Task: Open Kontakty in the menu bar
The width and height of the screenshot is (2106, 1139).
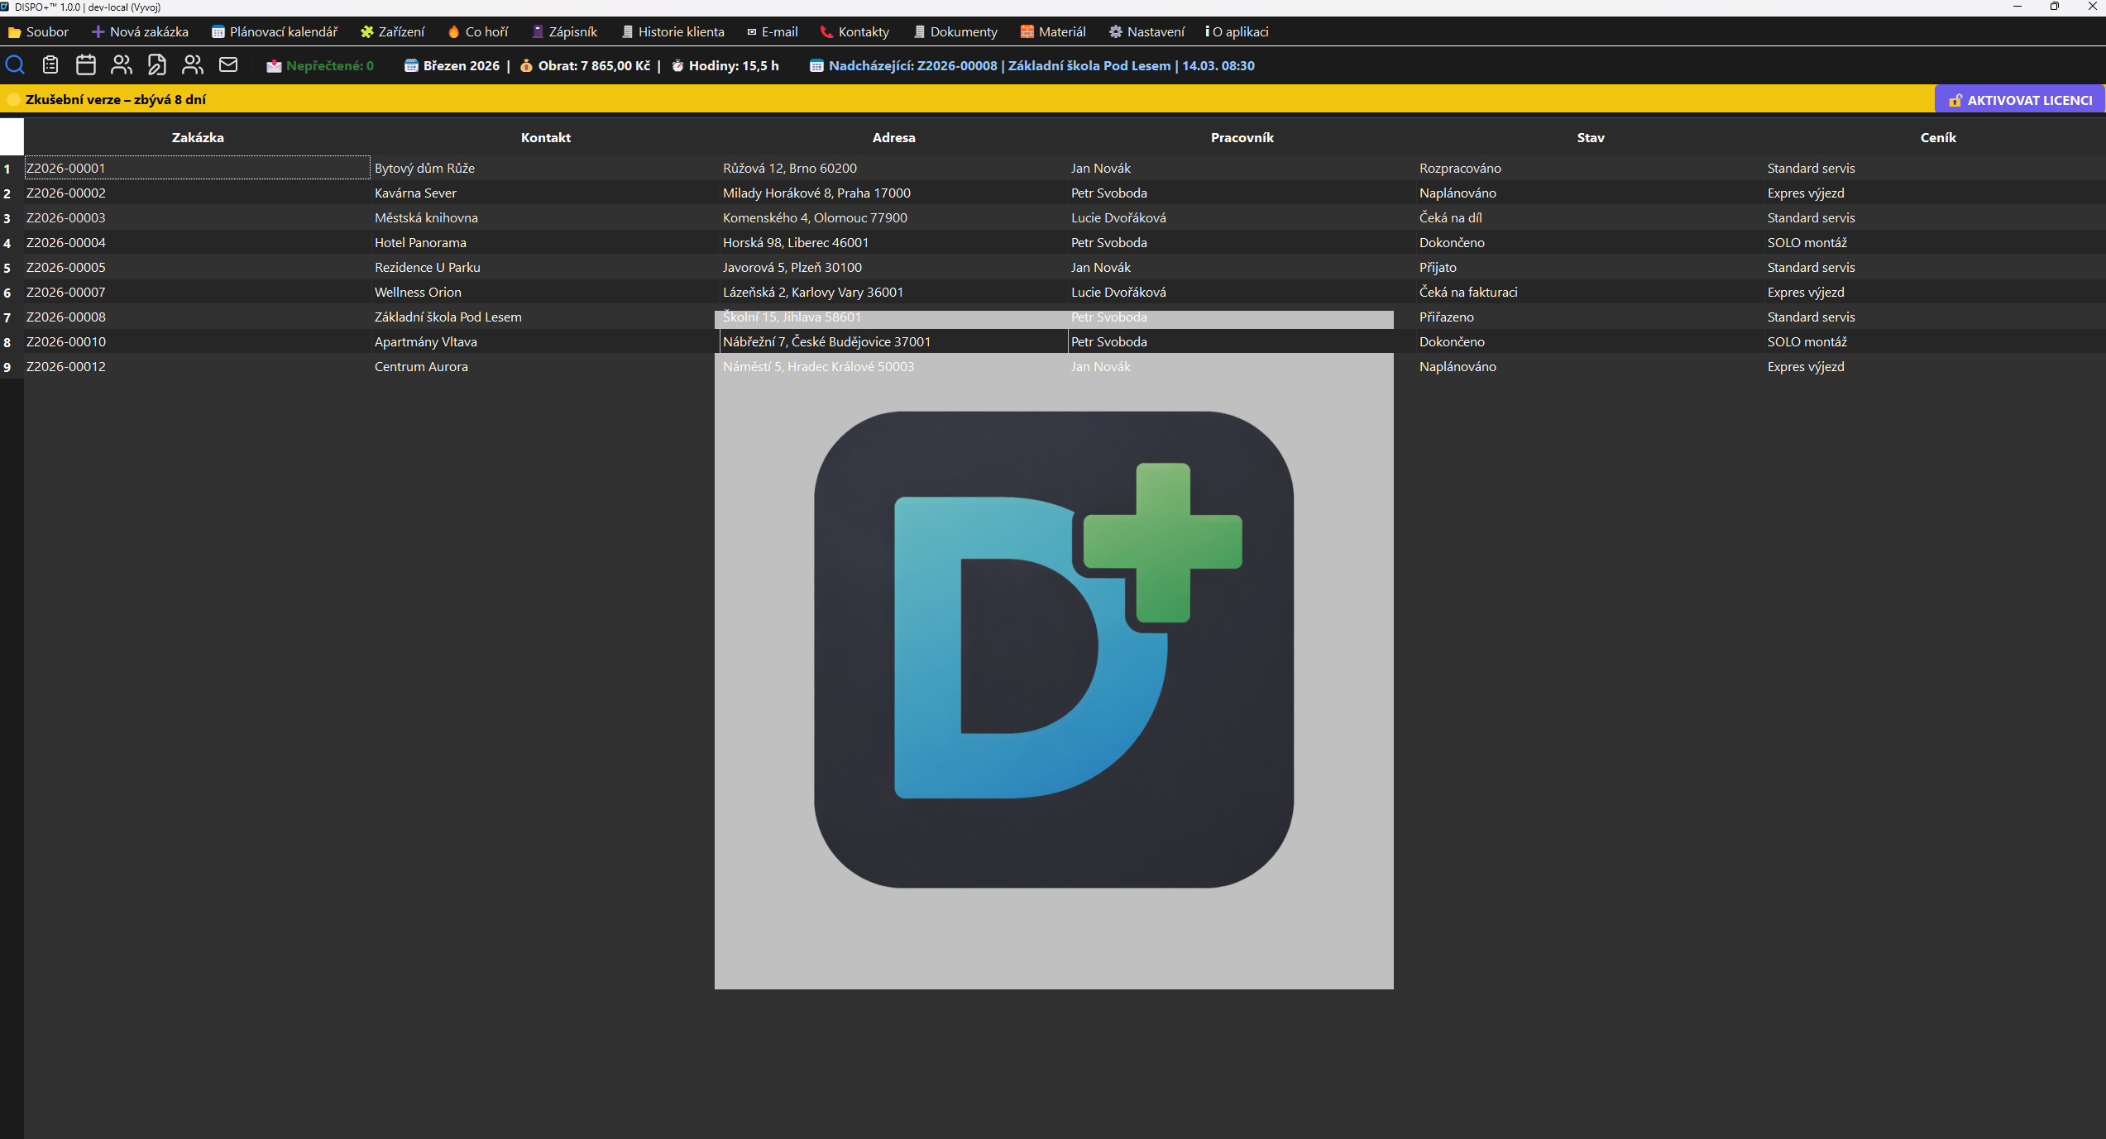Action: pos(854,31)
